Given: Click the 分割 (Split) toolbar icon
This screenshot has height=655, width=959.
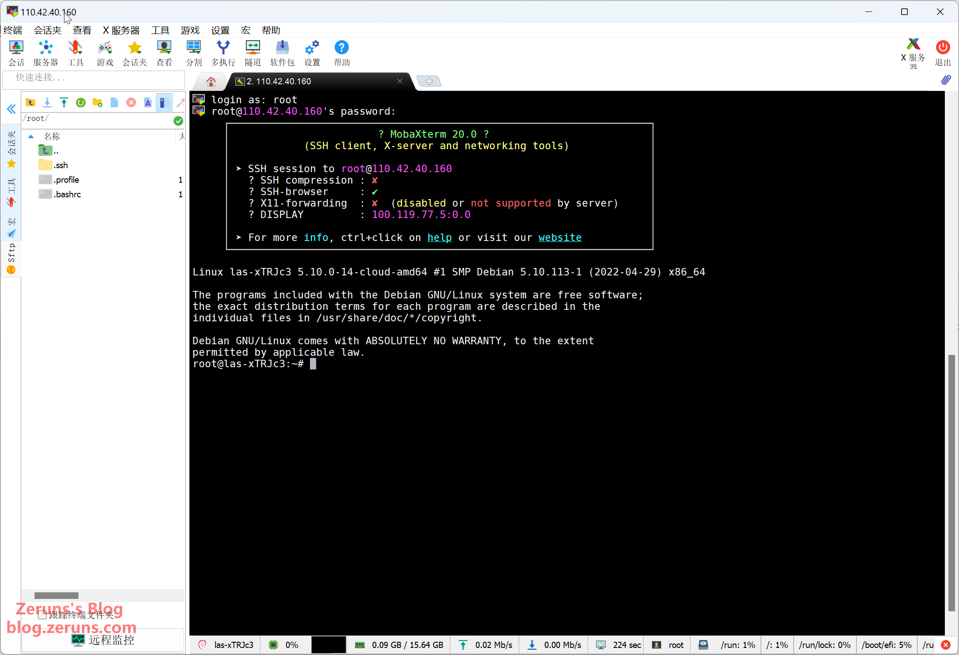Looking at the screenshot, I should (x=194, y=53).
